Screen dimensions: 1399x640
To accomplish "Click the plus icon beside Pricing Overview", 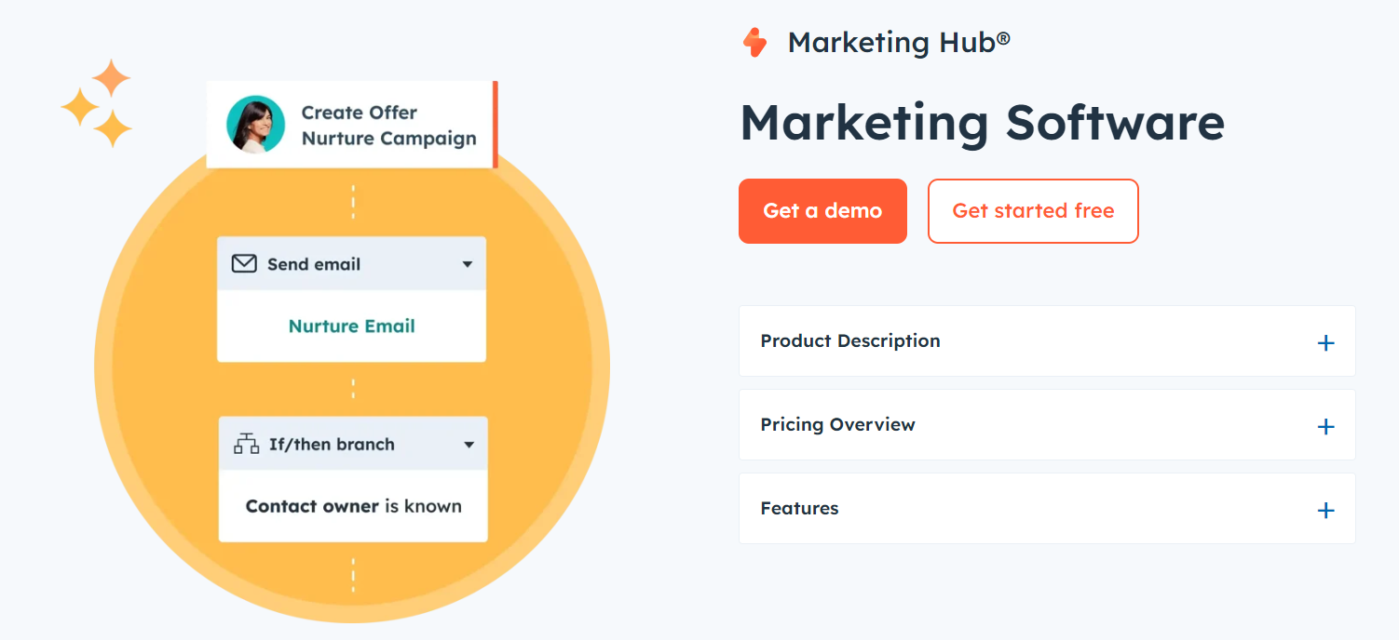I will [1325, 426].
